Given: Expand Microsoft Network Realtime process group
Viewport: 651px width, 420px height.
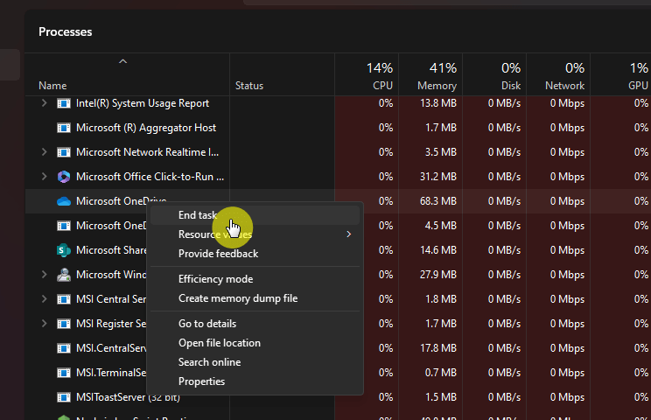Looking at the screenshot, I should 44,152.
